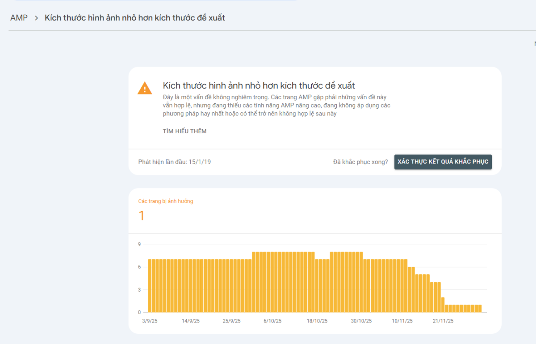Image resolution: width=536 pixels, height=344 pixels.
Task: Select the partially visible element at top right
Action: (x=534, y=44)
